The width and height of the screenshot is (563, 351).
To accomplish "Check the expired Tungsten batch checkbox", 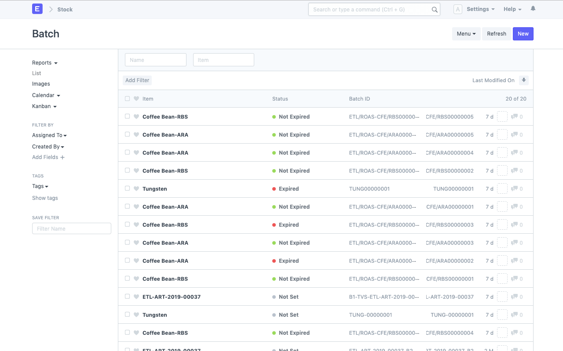I will tap(127, 188).
